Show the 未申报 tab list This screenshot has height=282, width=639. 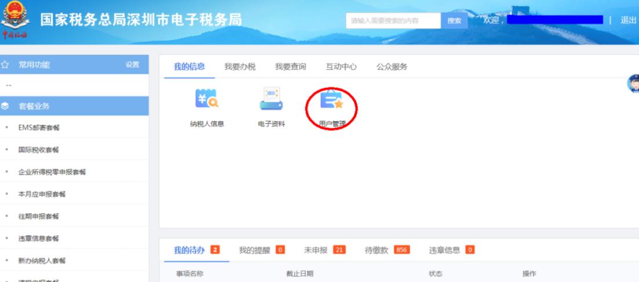click(316, 250)
